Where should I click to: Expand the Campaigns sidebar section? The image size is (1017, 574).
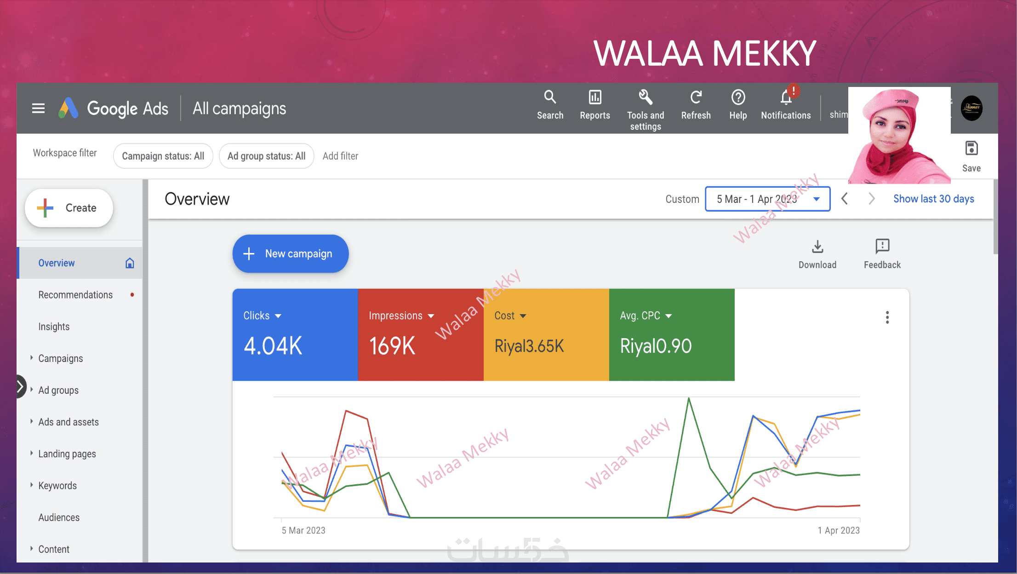(32, 358)
